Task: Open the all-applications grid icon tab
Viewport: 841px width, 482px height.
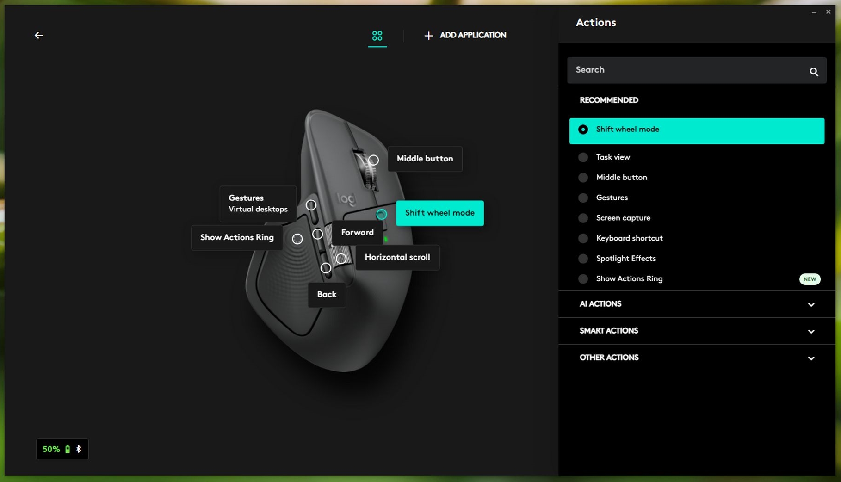Action: point(377,36)
